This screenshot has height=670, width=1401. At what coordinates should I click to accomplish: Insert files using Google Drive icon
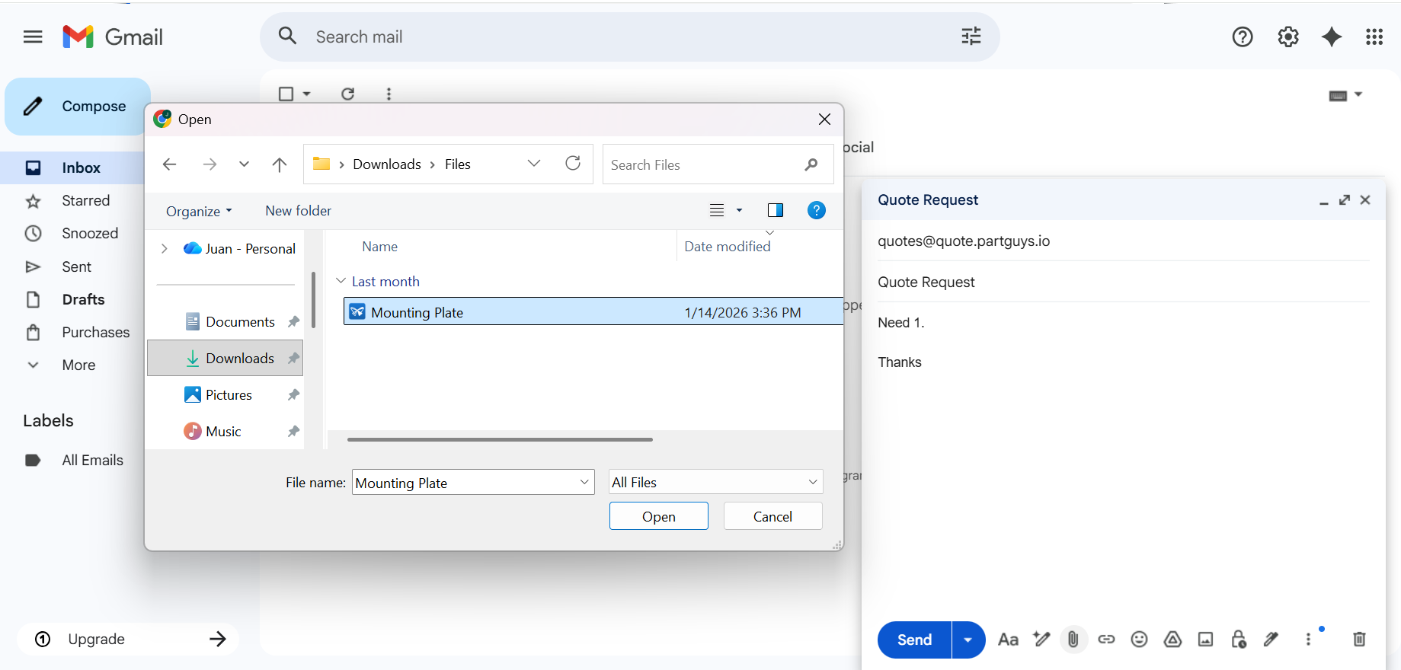[1172, 640]
